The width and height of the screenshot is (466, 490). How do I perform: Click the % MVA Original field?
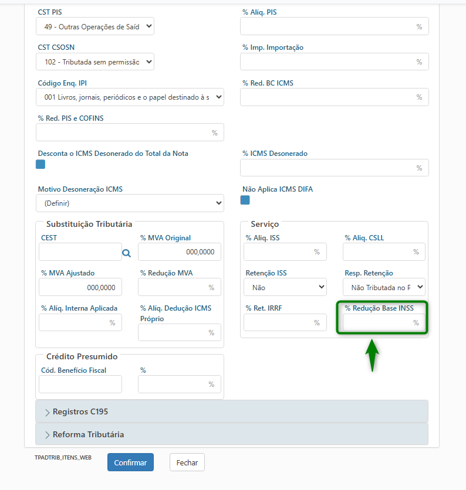pyautogui.click(x=179, y=252)
